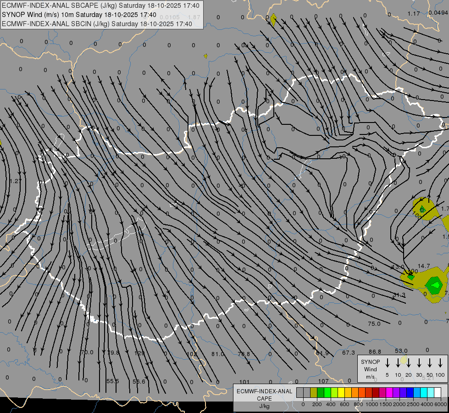Image resolution: width=449 pixels, height=413 pixels.
Task: Click the 75.0 value on the map
Action: click(x=374, y=324)
